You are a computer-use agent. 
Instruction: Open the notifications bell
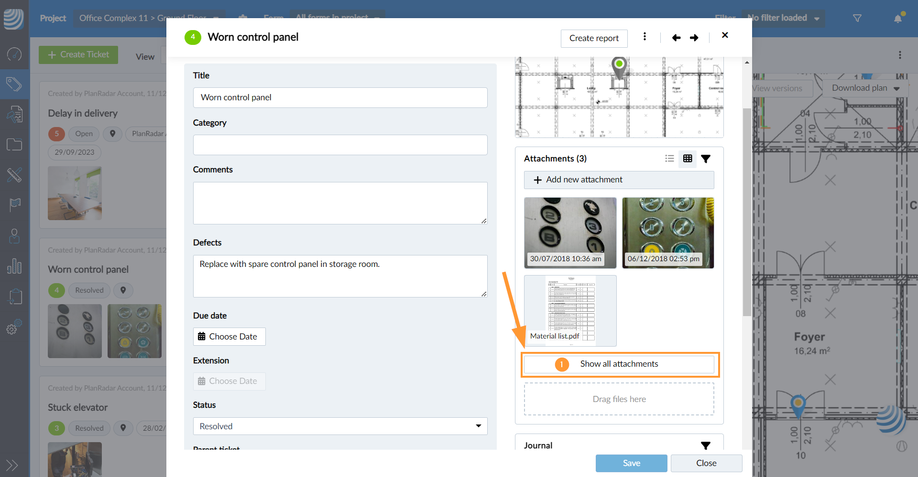pos(898,19)
